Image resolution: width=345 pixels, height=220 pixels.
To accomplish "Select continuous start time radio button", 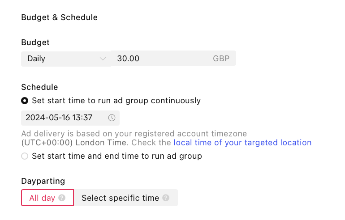I will [x=25, y=101].
